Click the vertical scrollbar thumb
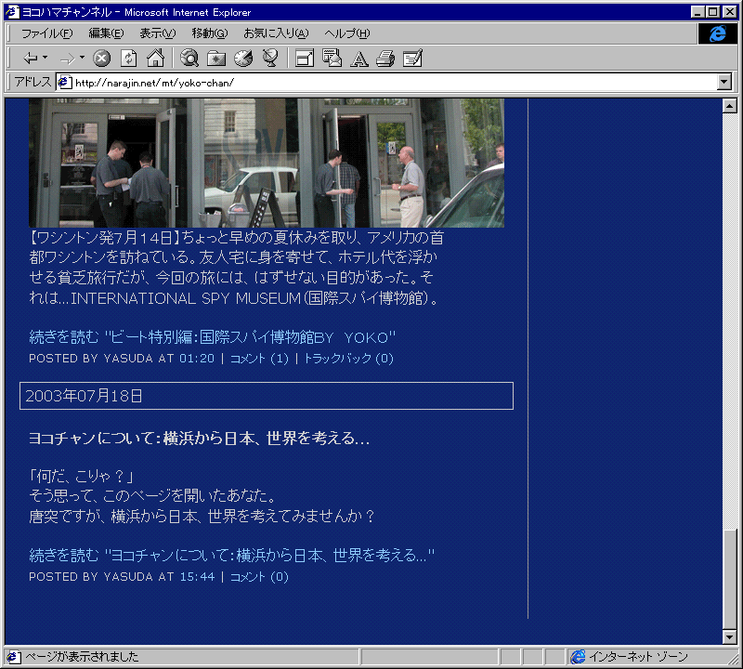The image size is (743, 669). click(x=730, y=579)
